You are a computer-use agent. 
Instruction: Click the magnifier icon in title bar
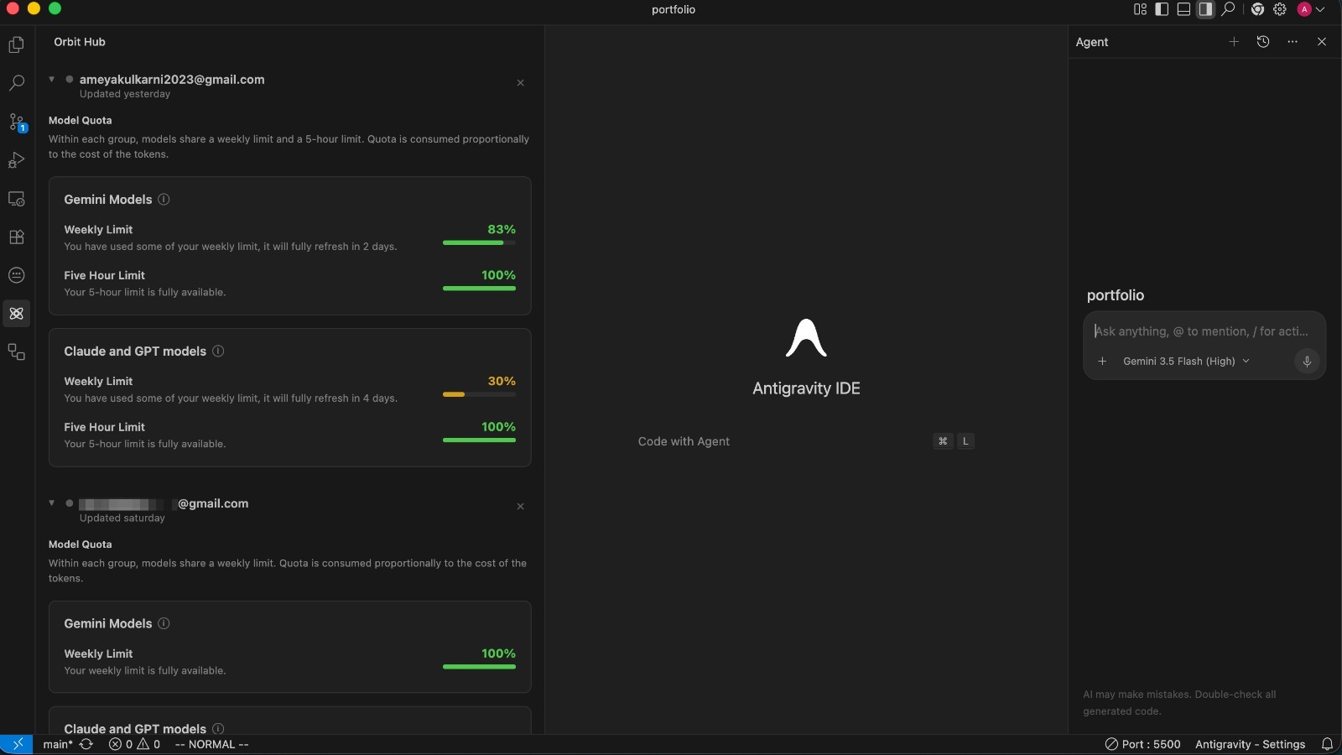coord(1228,9)
